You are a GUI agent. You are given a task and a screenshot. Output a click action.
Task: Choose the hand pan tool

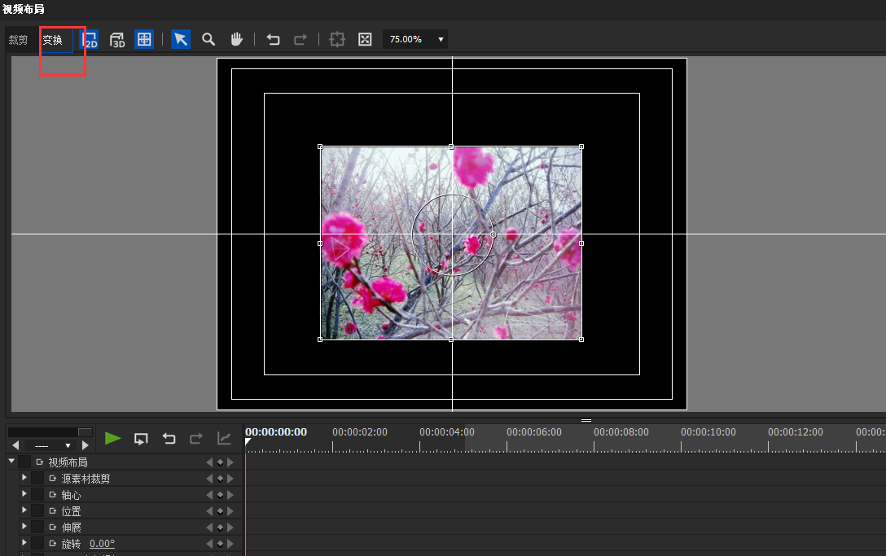(x=236, y=39)
